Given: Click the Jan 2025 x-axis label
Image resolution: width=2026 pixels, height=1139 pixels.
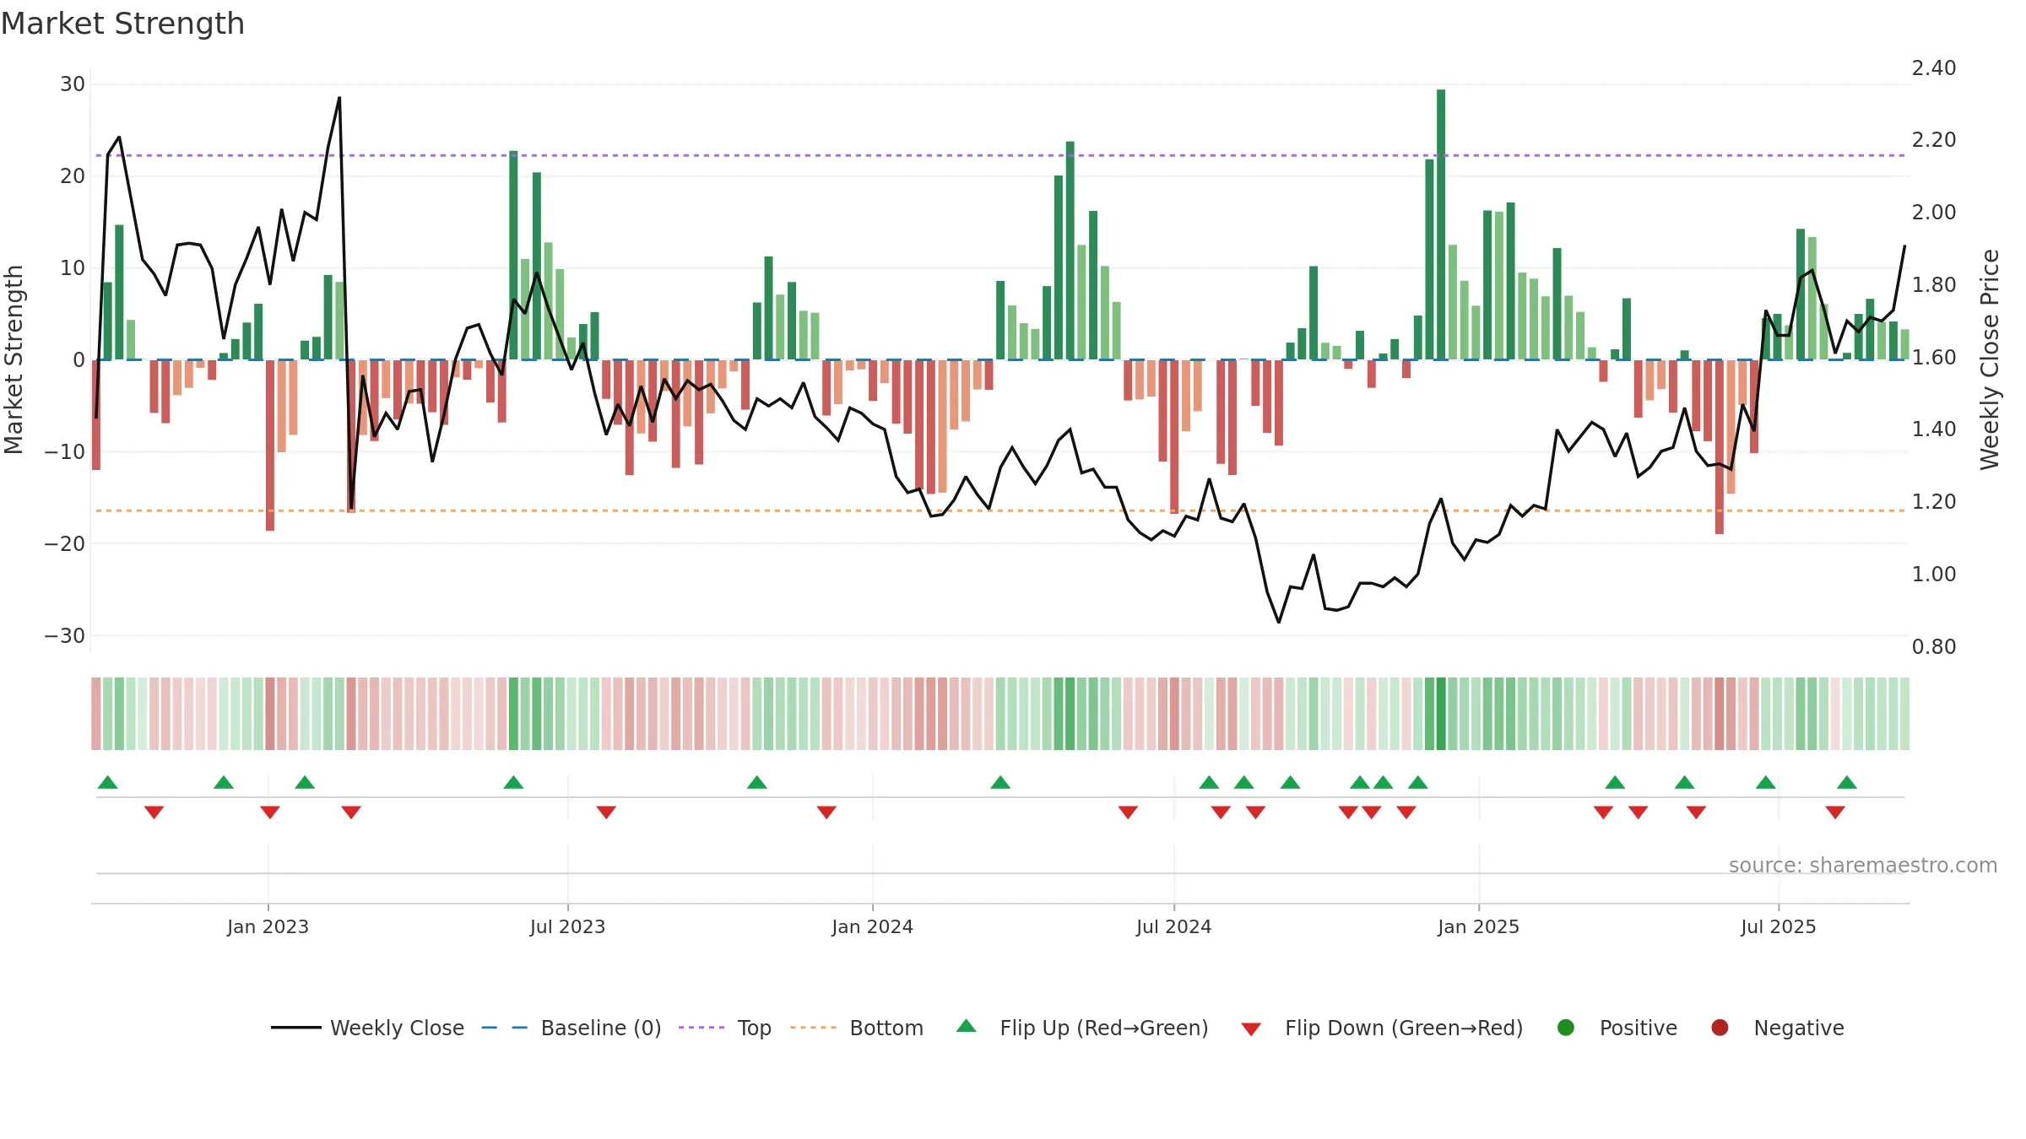Looking at the screenshot, I should (x=1478, y=927).
